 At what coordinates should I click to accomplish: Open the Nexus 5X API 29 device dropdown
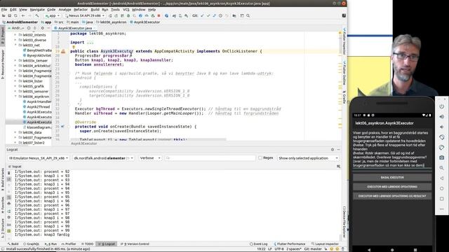coord(85,15)
